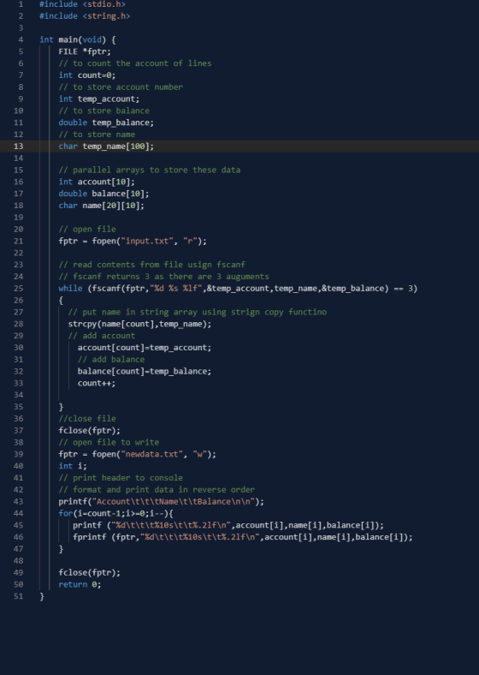Click 'fclose(fptr);' on line 37

[90, 431]
